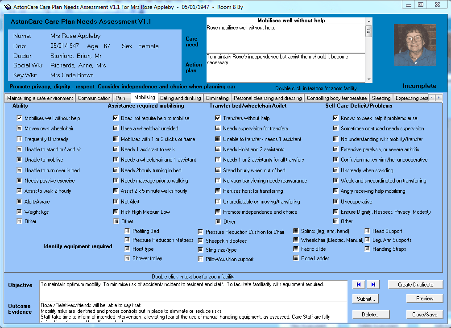451x328 pixels.
Task: Click Rose Appleby's photo thumbnail
Action: coord(415,45)
